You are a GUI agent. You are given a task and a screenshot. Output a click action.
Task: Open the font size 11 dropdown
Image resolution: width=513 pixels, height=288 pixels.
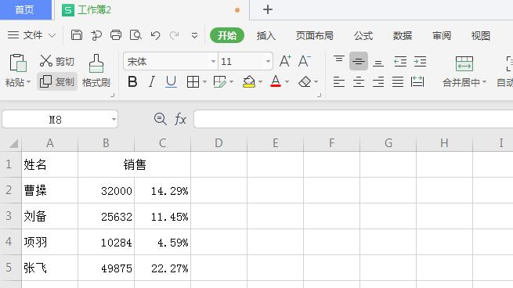coord(268,61)
